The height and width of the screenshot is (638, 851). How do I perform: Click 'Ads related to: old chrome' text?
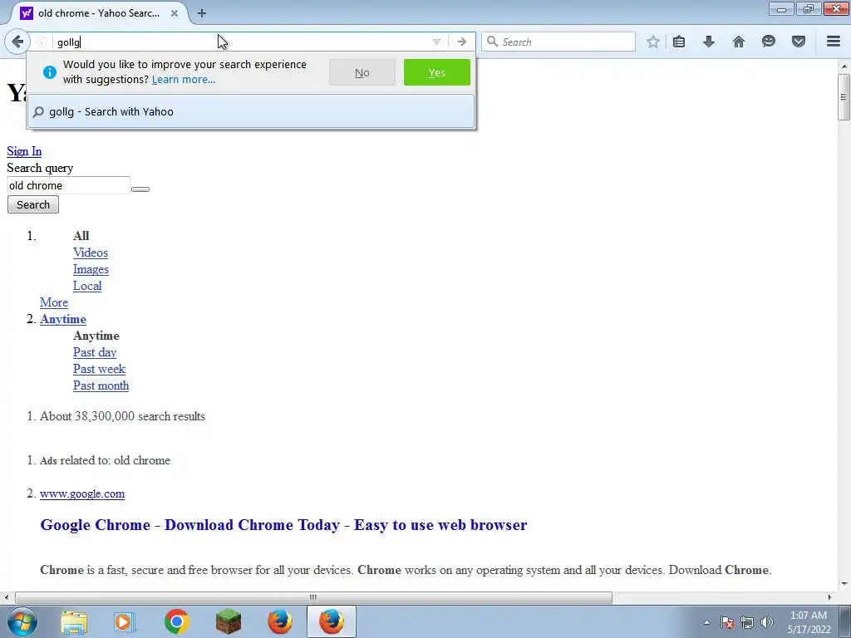(106, 460)
